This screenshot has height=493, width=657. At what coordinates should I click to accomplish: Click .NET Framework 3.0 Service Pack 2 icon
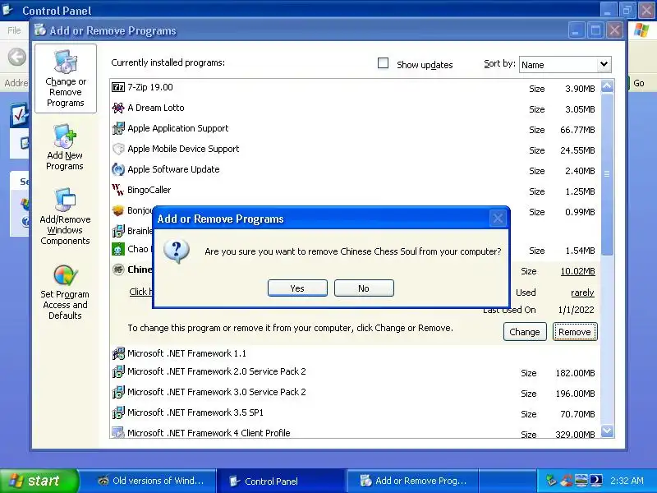[118, 392]
